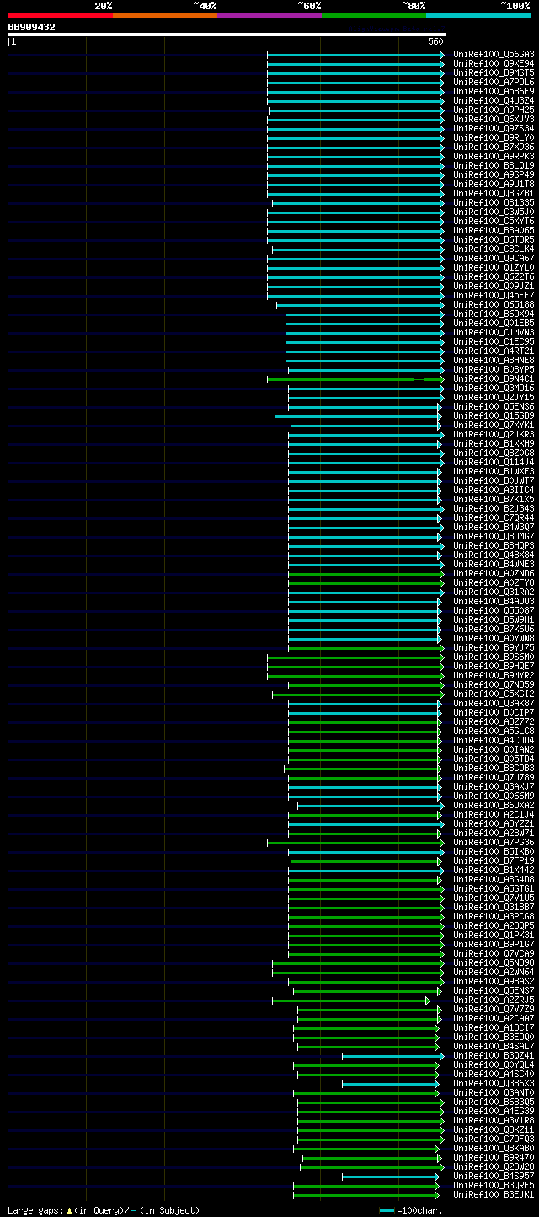Viewport: 539px width, 1217px height.
Task: Select hit label UniRef100_Q4U3Z4
Action: click(494, 101)
